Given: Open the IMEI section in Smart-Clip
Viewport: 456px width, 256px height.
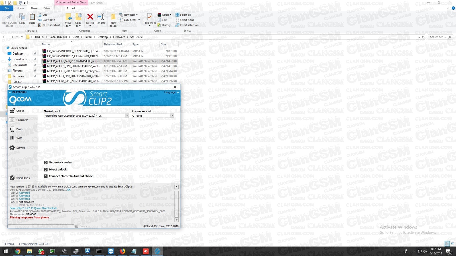Looking at the screenshot, I should (x=16, y=138).
